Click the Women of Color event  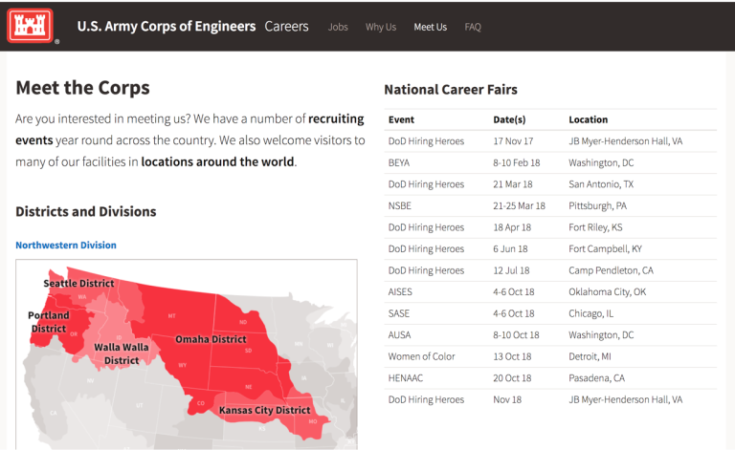pyautogui.click(x=421, y=356)
